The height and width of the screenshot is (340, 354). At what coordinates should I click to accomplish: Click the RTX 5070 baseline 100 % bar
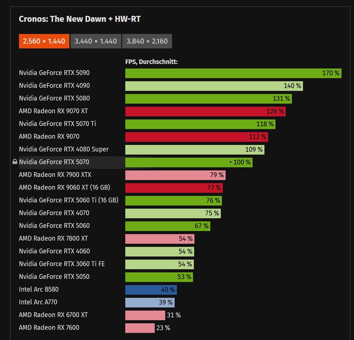pos(188,162)
